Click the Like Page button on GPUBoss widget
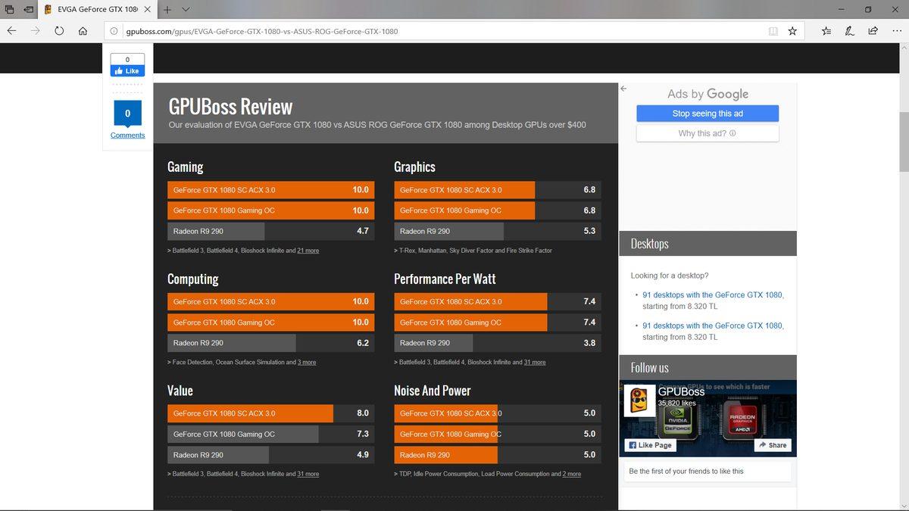 pos(651,445)
